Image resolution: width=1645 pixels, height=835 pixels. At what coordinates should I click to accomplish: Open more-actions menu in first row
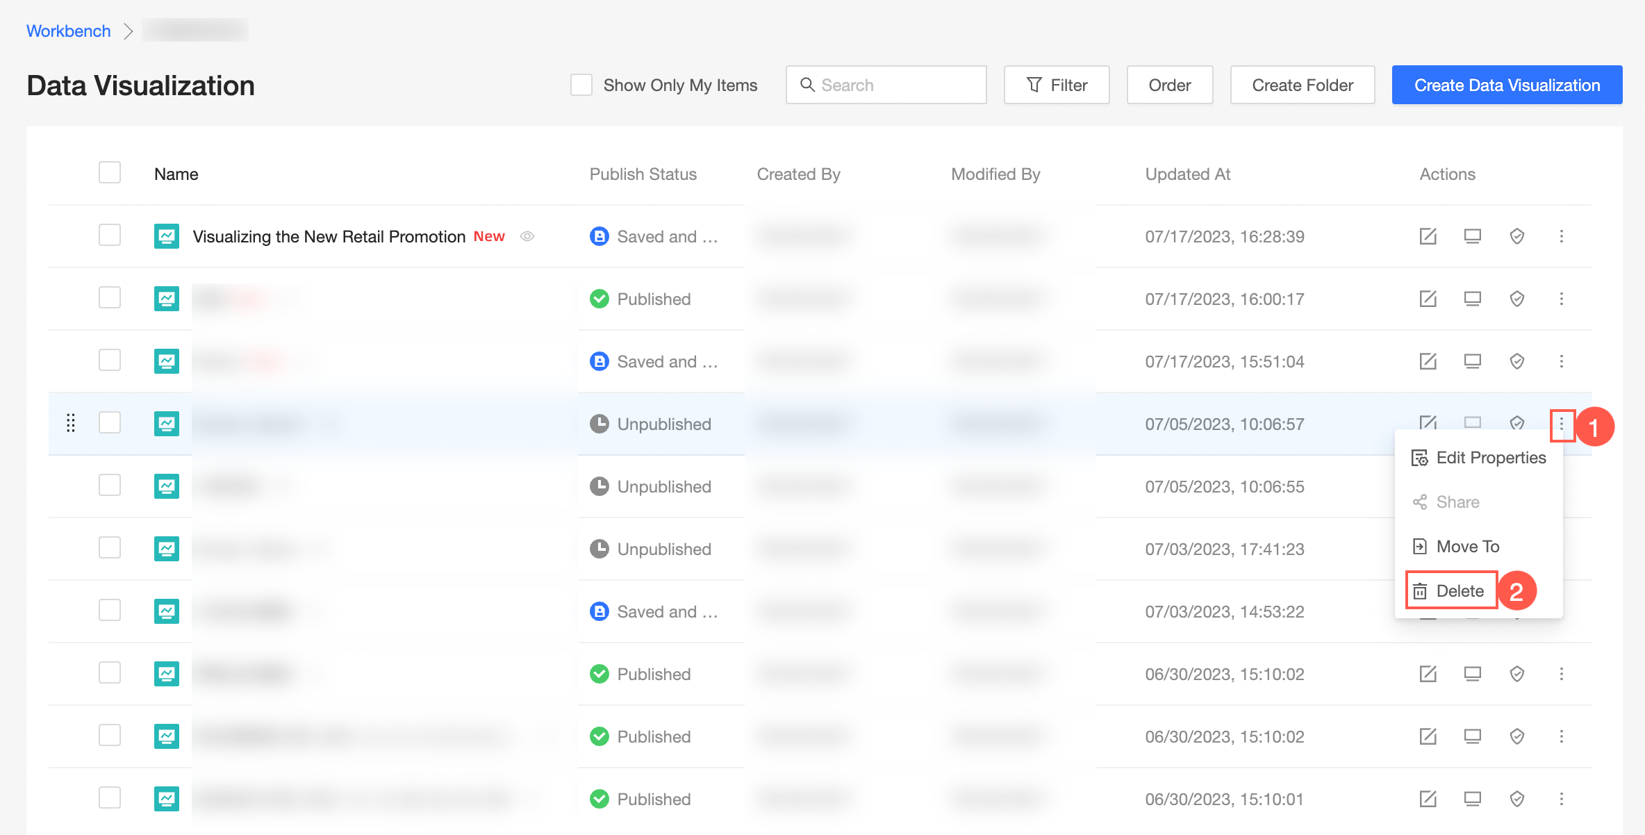coord(1561,236)
